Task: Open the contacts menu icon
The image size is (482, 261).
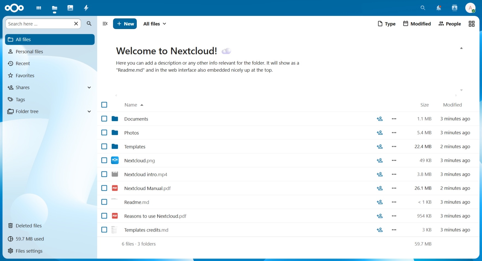Action: pos(455,8)
